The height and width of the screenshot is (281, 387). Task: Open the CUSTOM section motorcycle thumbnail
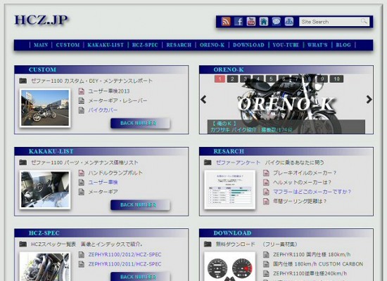click(45, 108)
